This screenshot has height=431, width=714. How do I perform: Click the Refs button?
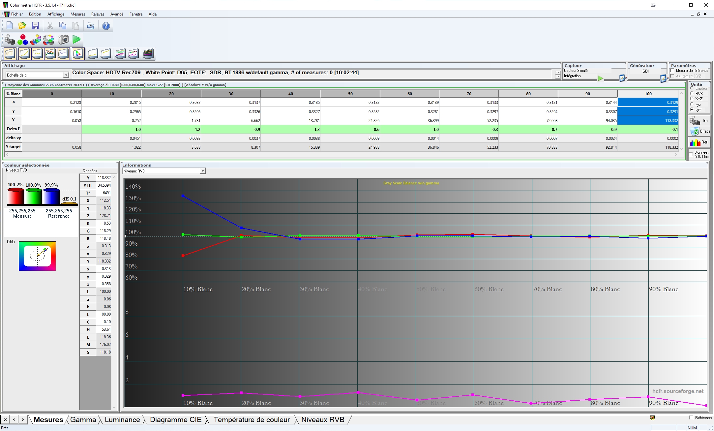pyautogui.click(x=699, y=142)
